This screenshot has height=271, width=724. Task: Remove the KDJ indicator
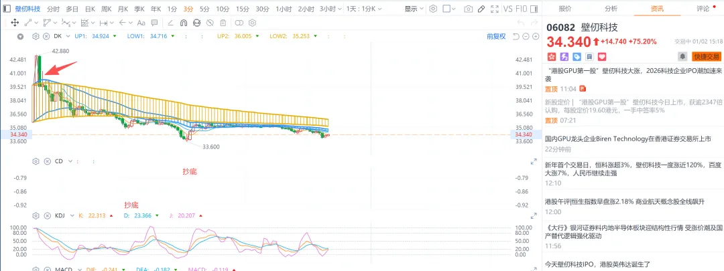(46, 215)
